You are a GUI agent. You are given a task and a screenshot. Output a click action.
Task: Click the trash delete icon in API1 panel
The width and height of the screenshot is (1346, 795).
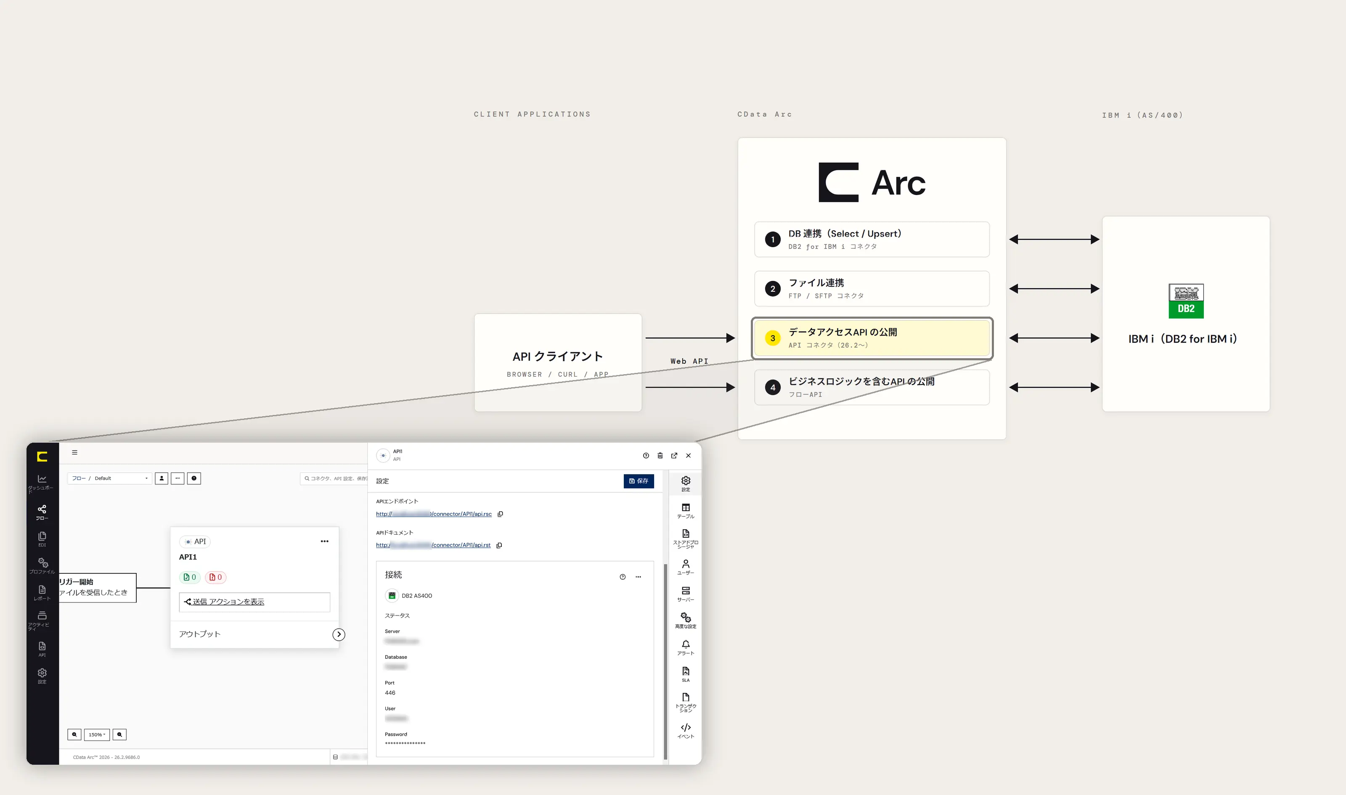[660, 455]
